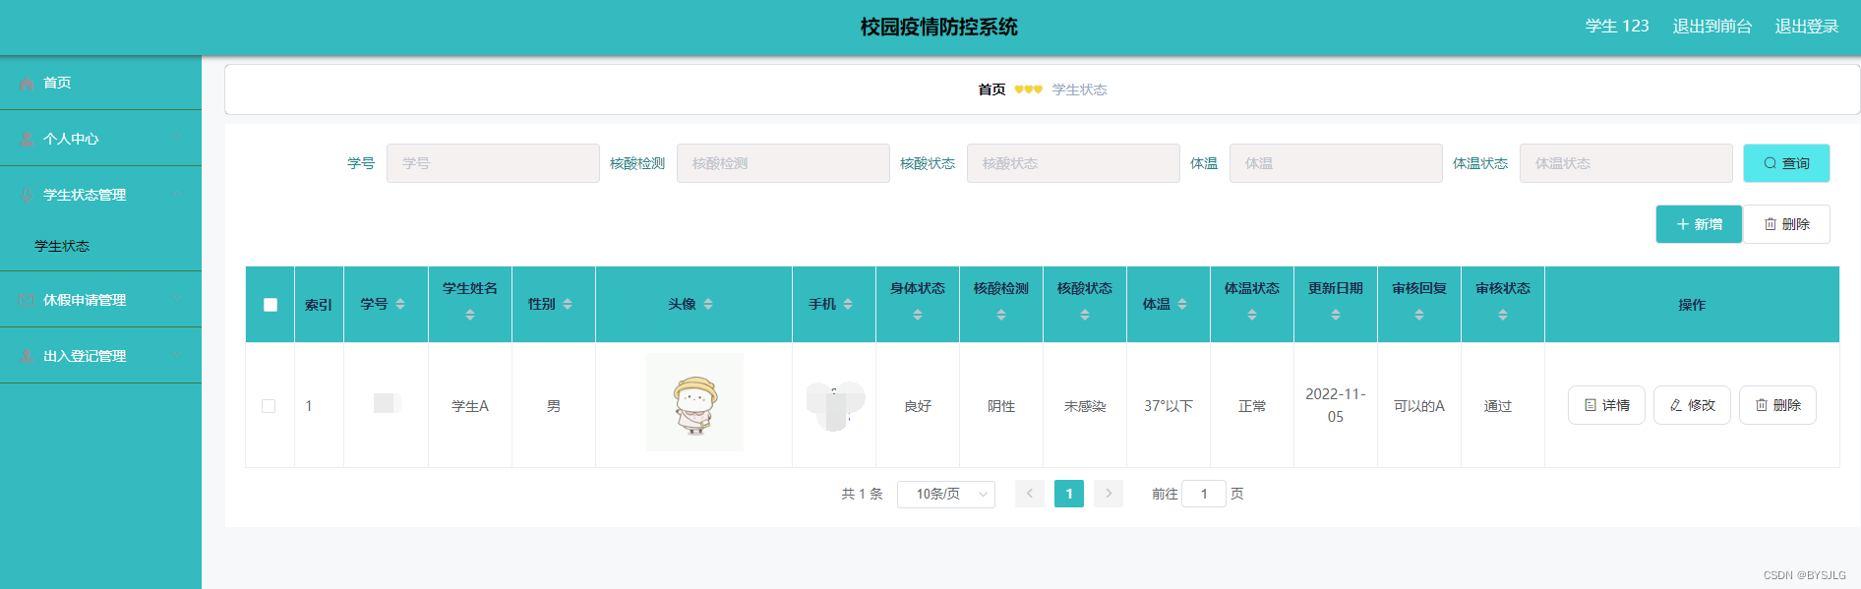This screenshot has height=589, width=1861.
Task: Focus the 学号 search field
Action: 493,163
